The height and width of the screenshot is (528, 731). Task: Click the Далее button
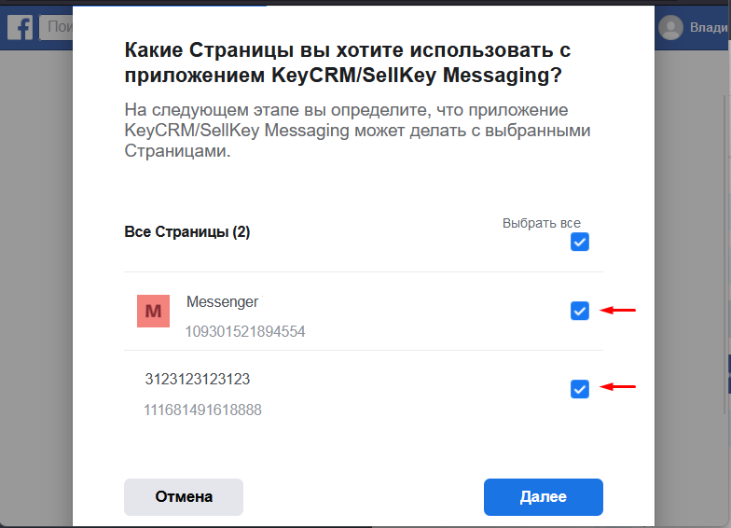(x=543, y=496)
